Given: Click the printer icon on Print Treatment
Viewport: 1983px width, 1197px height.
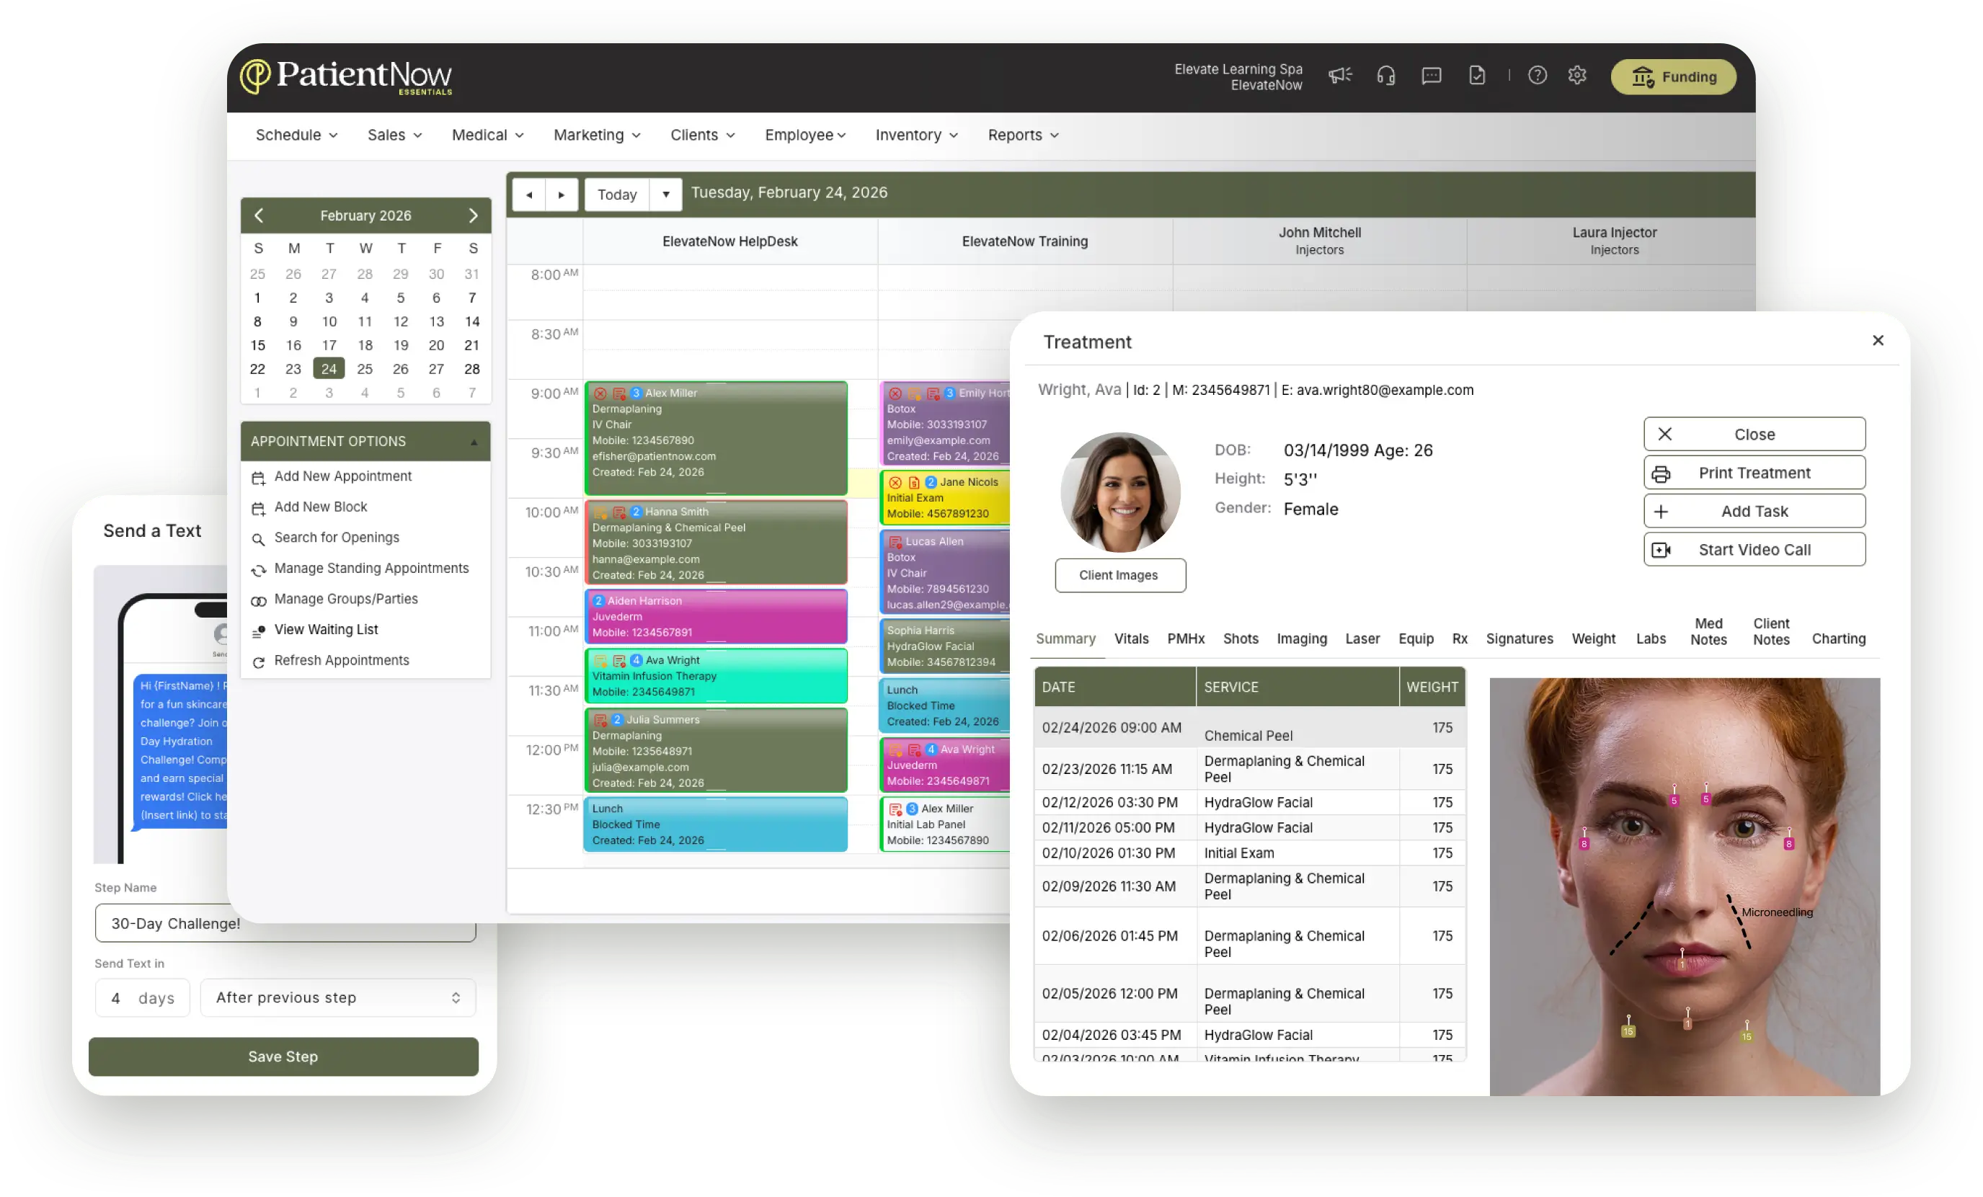Looking at the screenshot, I should click(x=1660, y=473).
